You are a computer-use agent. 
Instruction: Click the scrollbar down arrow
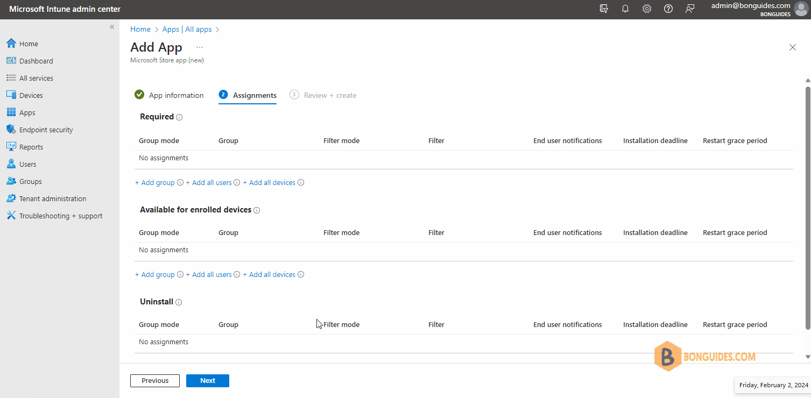click(x=807, y=357)
